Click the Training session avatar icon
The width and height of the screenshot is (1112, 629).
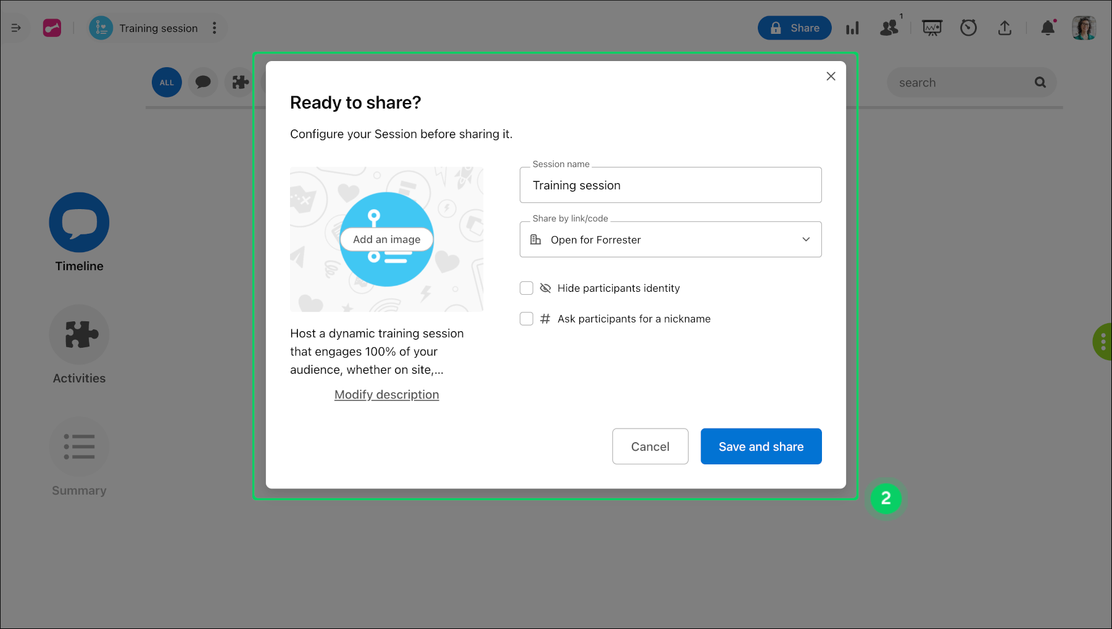(x=101, y=28)
